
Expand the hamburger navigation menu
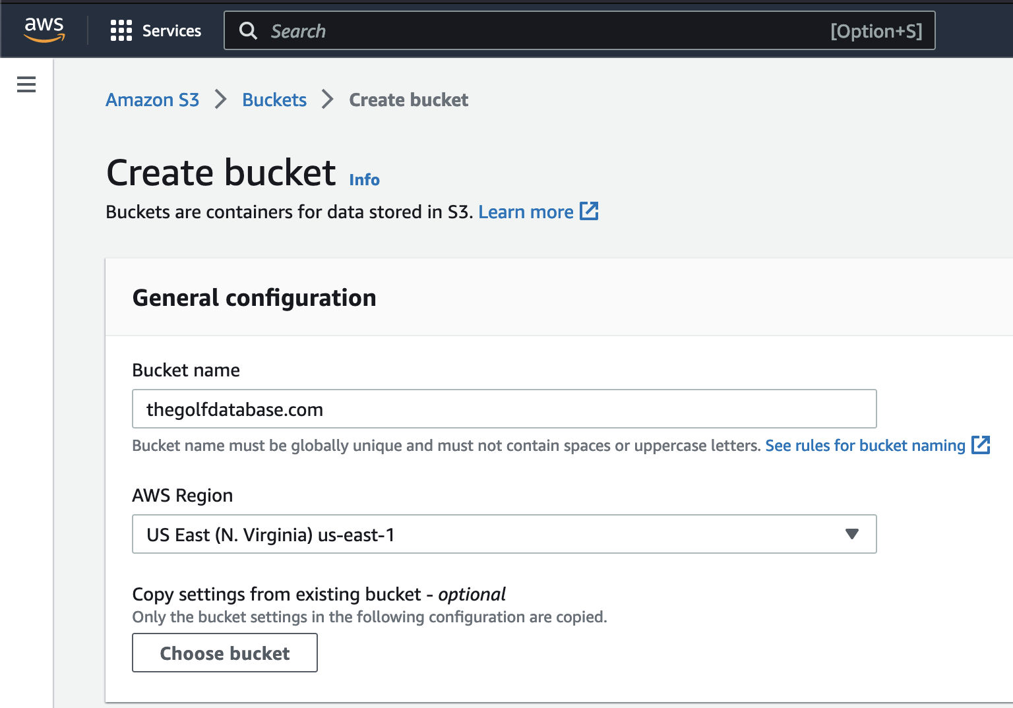tap(26, 84)
